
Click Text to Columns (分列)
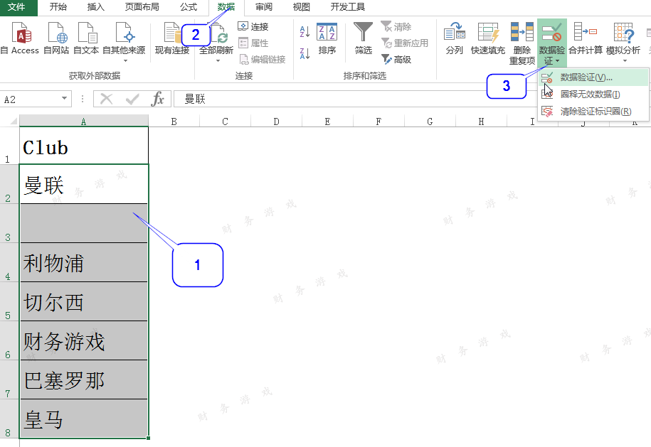coord(454,38)
